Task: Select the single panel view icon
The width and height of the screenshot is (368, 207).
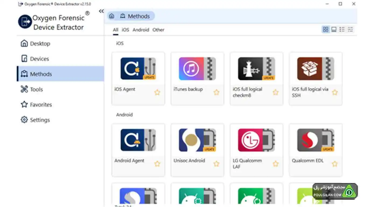Action: 334,29
